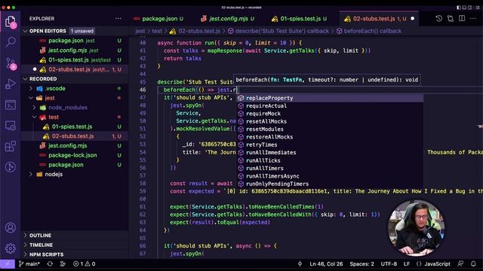Click the remote window indicator in status bar
483x271 pixels.
[7, 263]
